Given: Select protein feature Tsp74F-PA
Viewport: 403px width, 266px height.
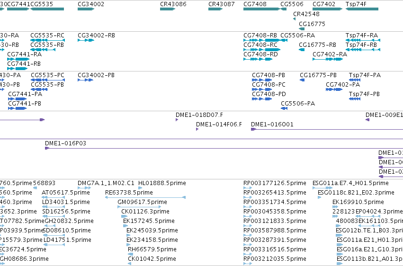Looking at the screenshot, I should click(355, 80).
